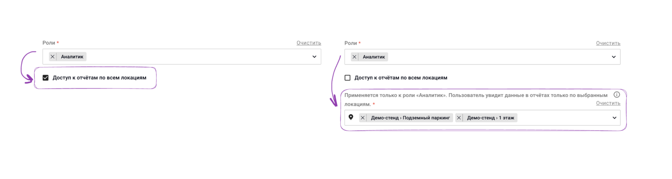Expand the right Роли dropdown arrow
672x179 pixels.
click(614, 57)
